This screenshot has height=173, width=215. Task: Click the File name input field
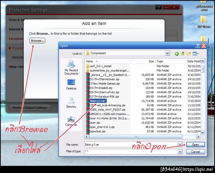point(131,144)
